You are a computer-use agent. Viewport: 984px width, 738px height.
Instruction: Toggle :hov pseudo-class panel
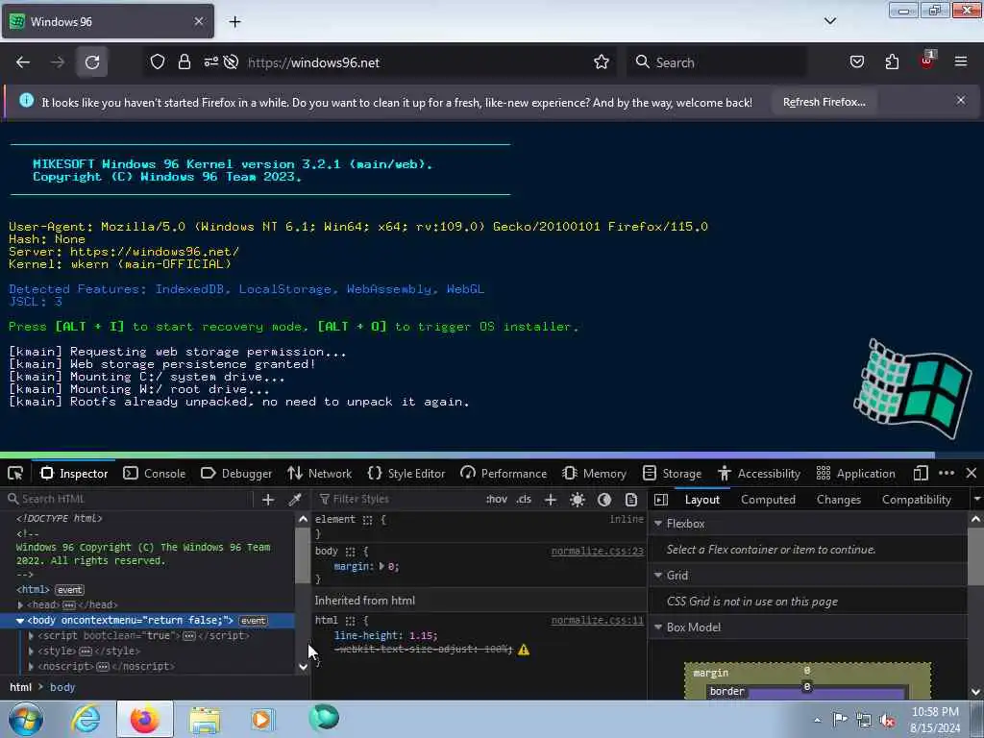pos(497,500)
